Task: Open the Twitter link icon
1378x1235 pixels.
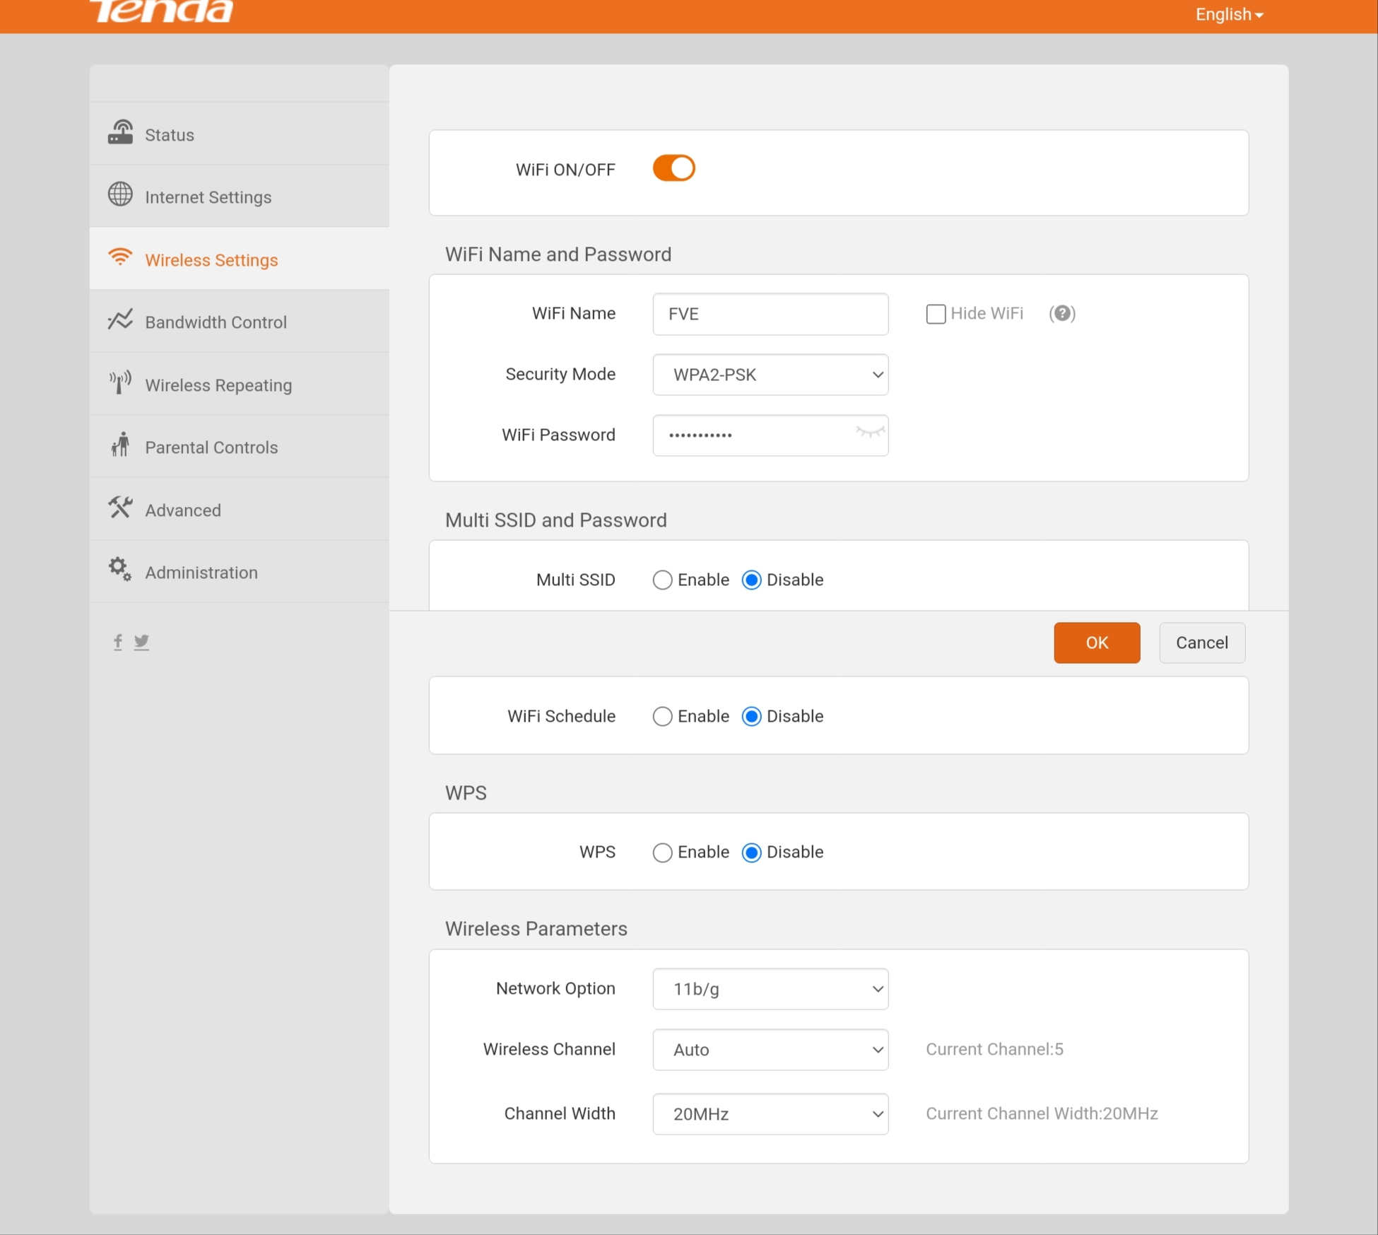Action: click(141, 641)
